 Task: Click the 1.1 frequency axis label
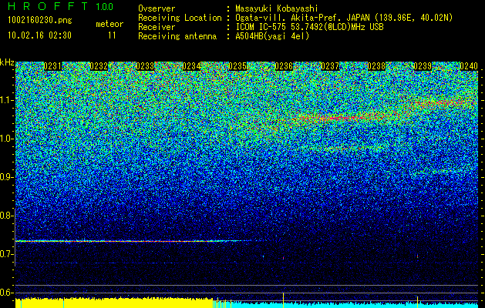click(7, 100)
